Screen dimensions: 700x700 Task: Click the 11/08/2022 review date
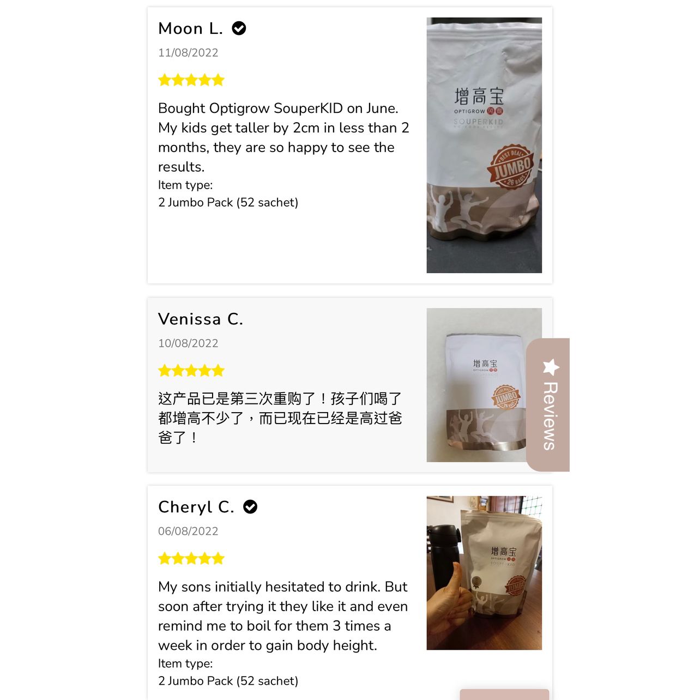[x=188, y=53]
